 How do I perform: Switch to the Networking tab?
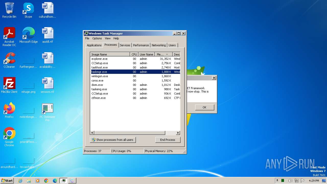(159, 45)
